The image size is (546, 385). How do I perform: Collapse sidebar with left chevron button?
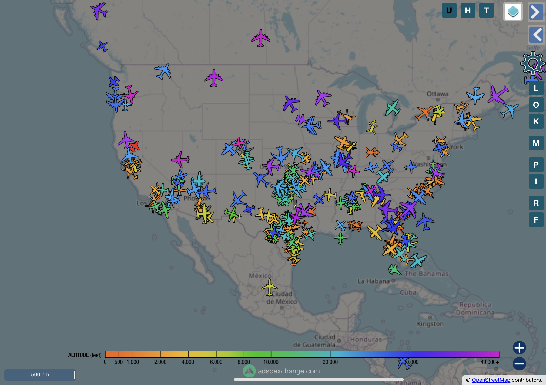click(536, 35)
